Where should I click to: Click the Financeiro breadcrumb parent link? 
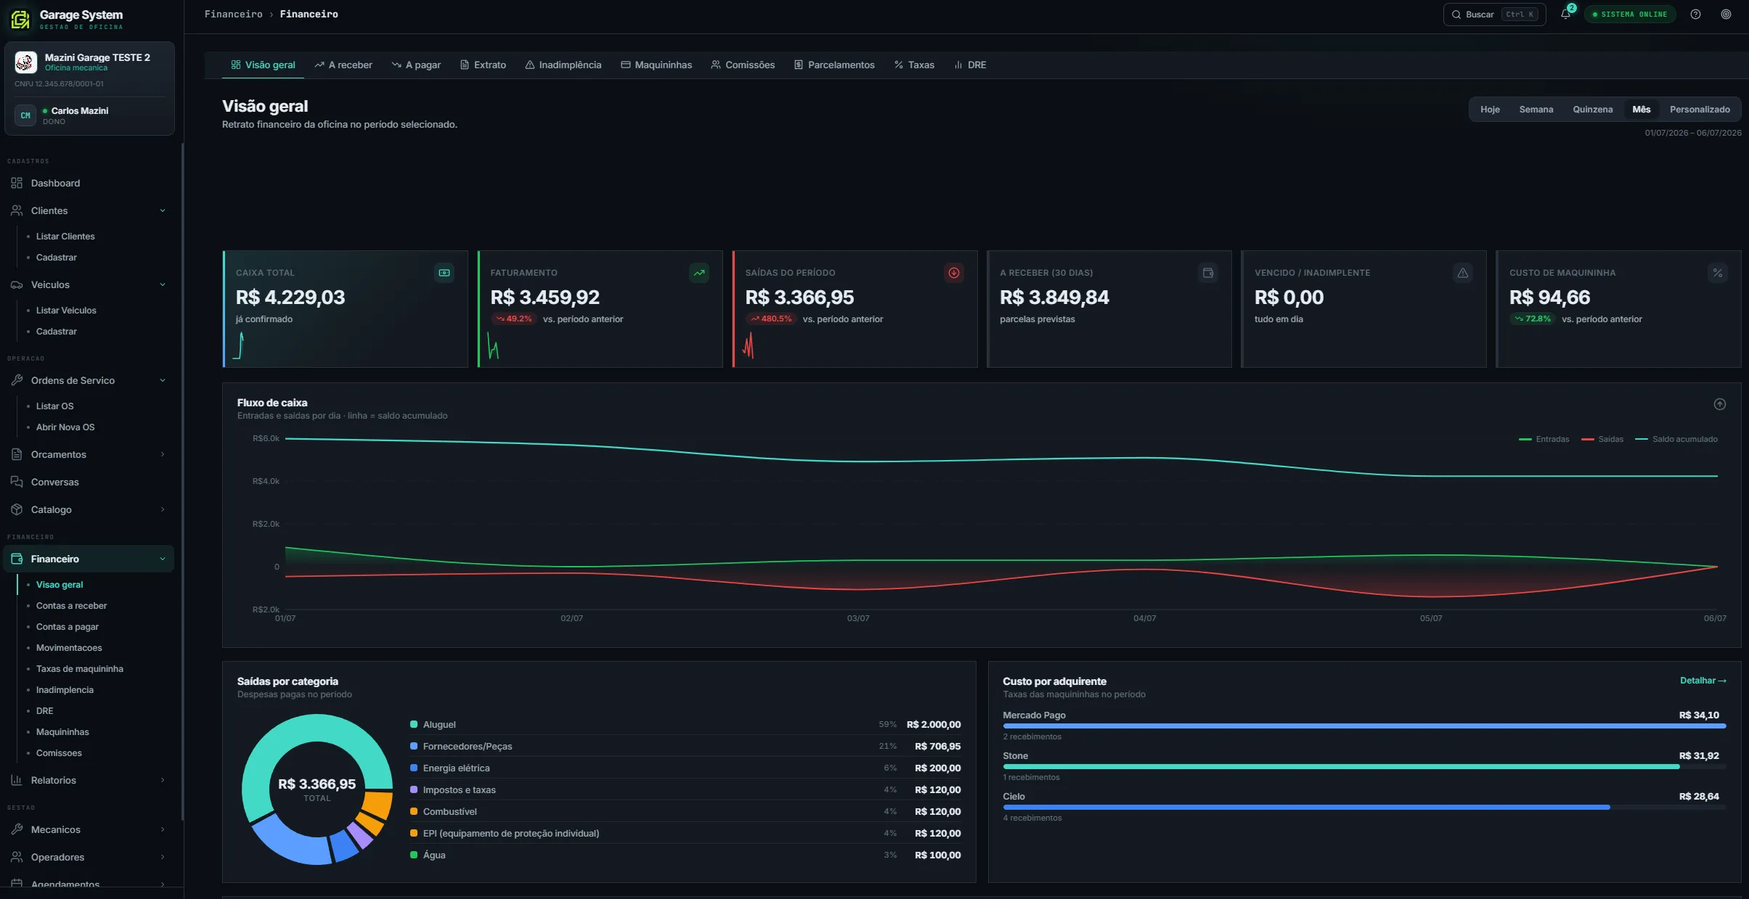click(x=234, y=14)
